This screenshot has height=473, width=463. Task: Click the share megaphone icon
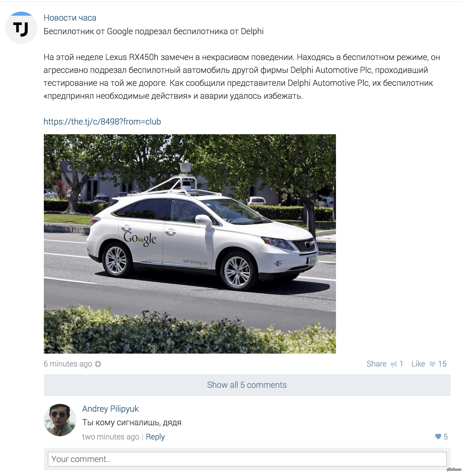pyautogui.click(x=393, y=364)
